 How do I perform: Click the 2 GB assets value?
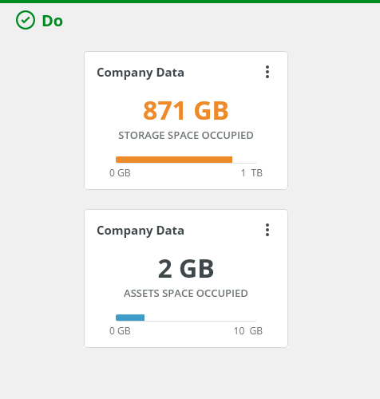pos(186,269)
